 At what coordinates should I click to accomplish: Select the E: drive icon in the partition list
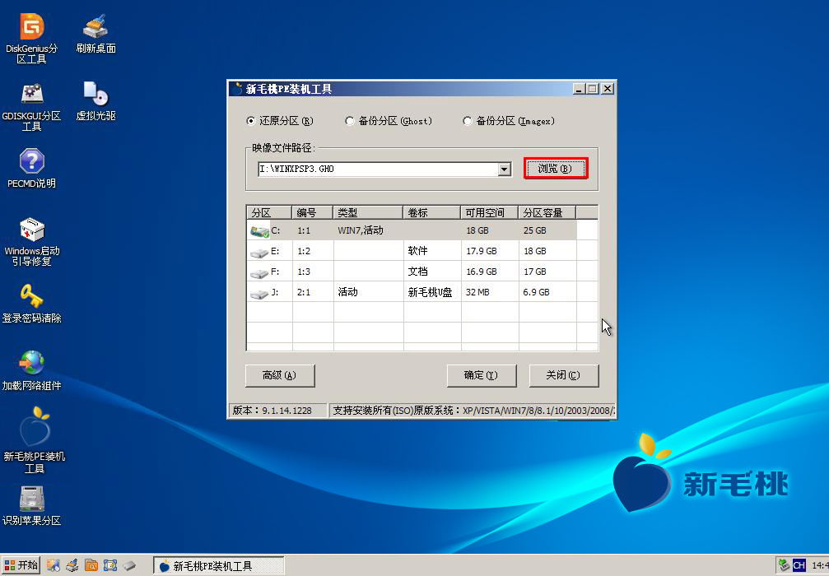(259, 252)
